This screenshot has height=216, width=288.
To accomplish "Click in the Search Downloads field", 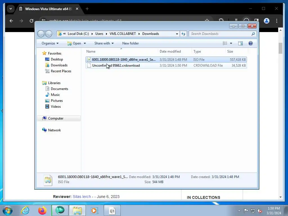I will click(x=220, y=34).
